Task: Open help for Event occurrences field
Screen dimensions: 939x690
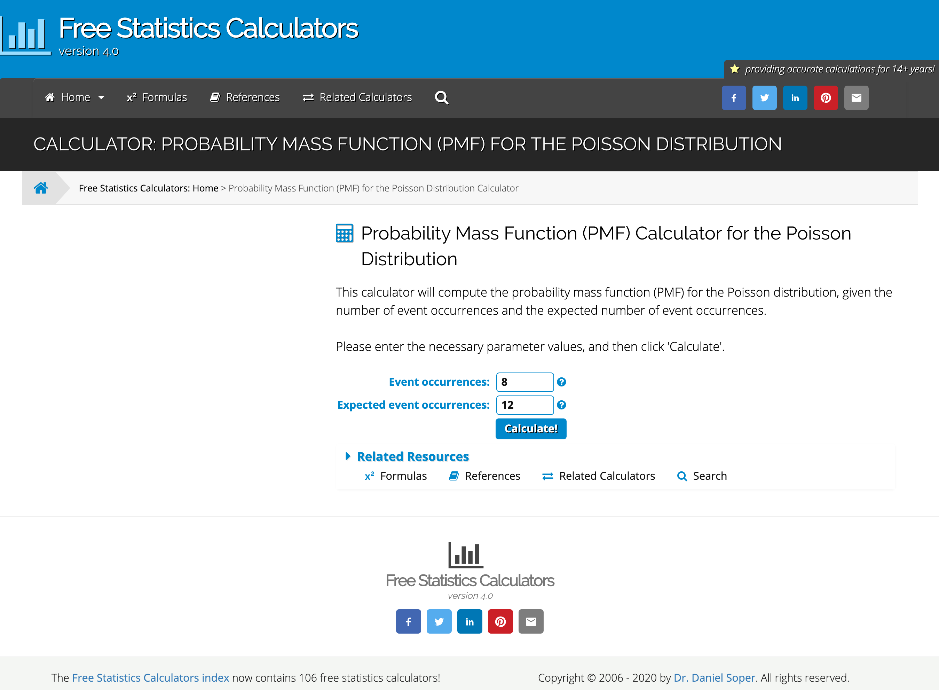Action: 562,382
